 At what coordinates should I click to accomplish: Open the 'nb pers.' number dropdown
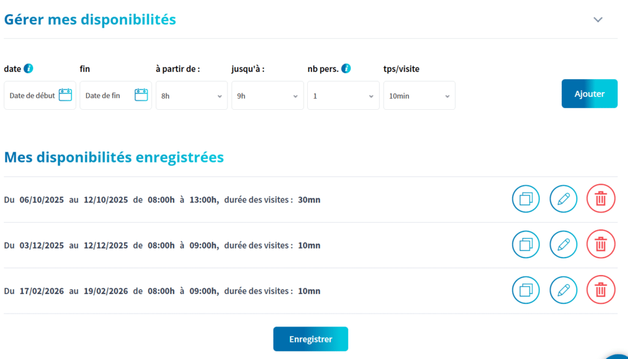(x=343, y=96)
